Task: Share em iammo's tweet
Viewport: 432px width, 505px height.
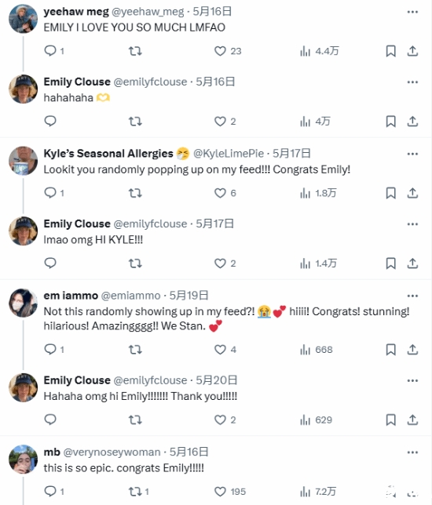Action: pos(412,350)
